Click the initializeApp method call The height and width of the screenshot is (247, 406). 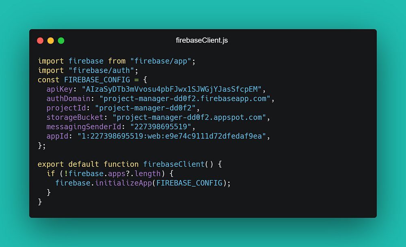[x=123, y=183]
